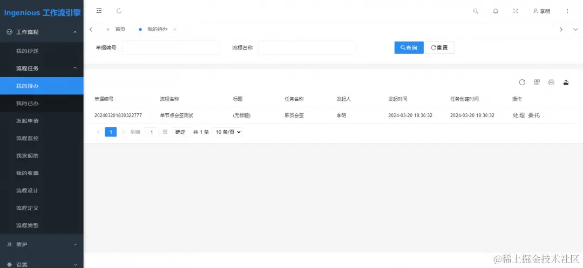The image size is (583, 268).
Task: Click the table print icon
Action: click(551, 83)
